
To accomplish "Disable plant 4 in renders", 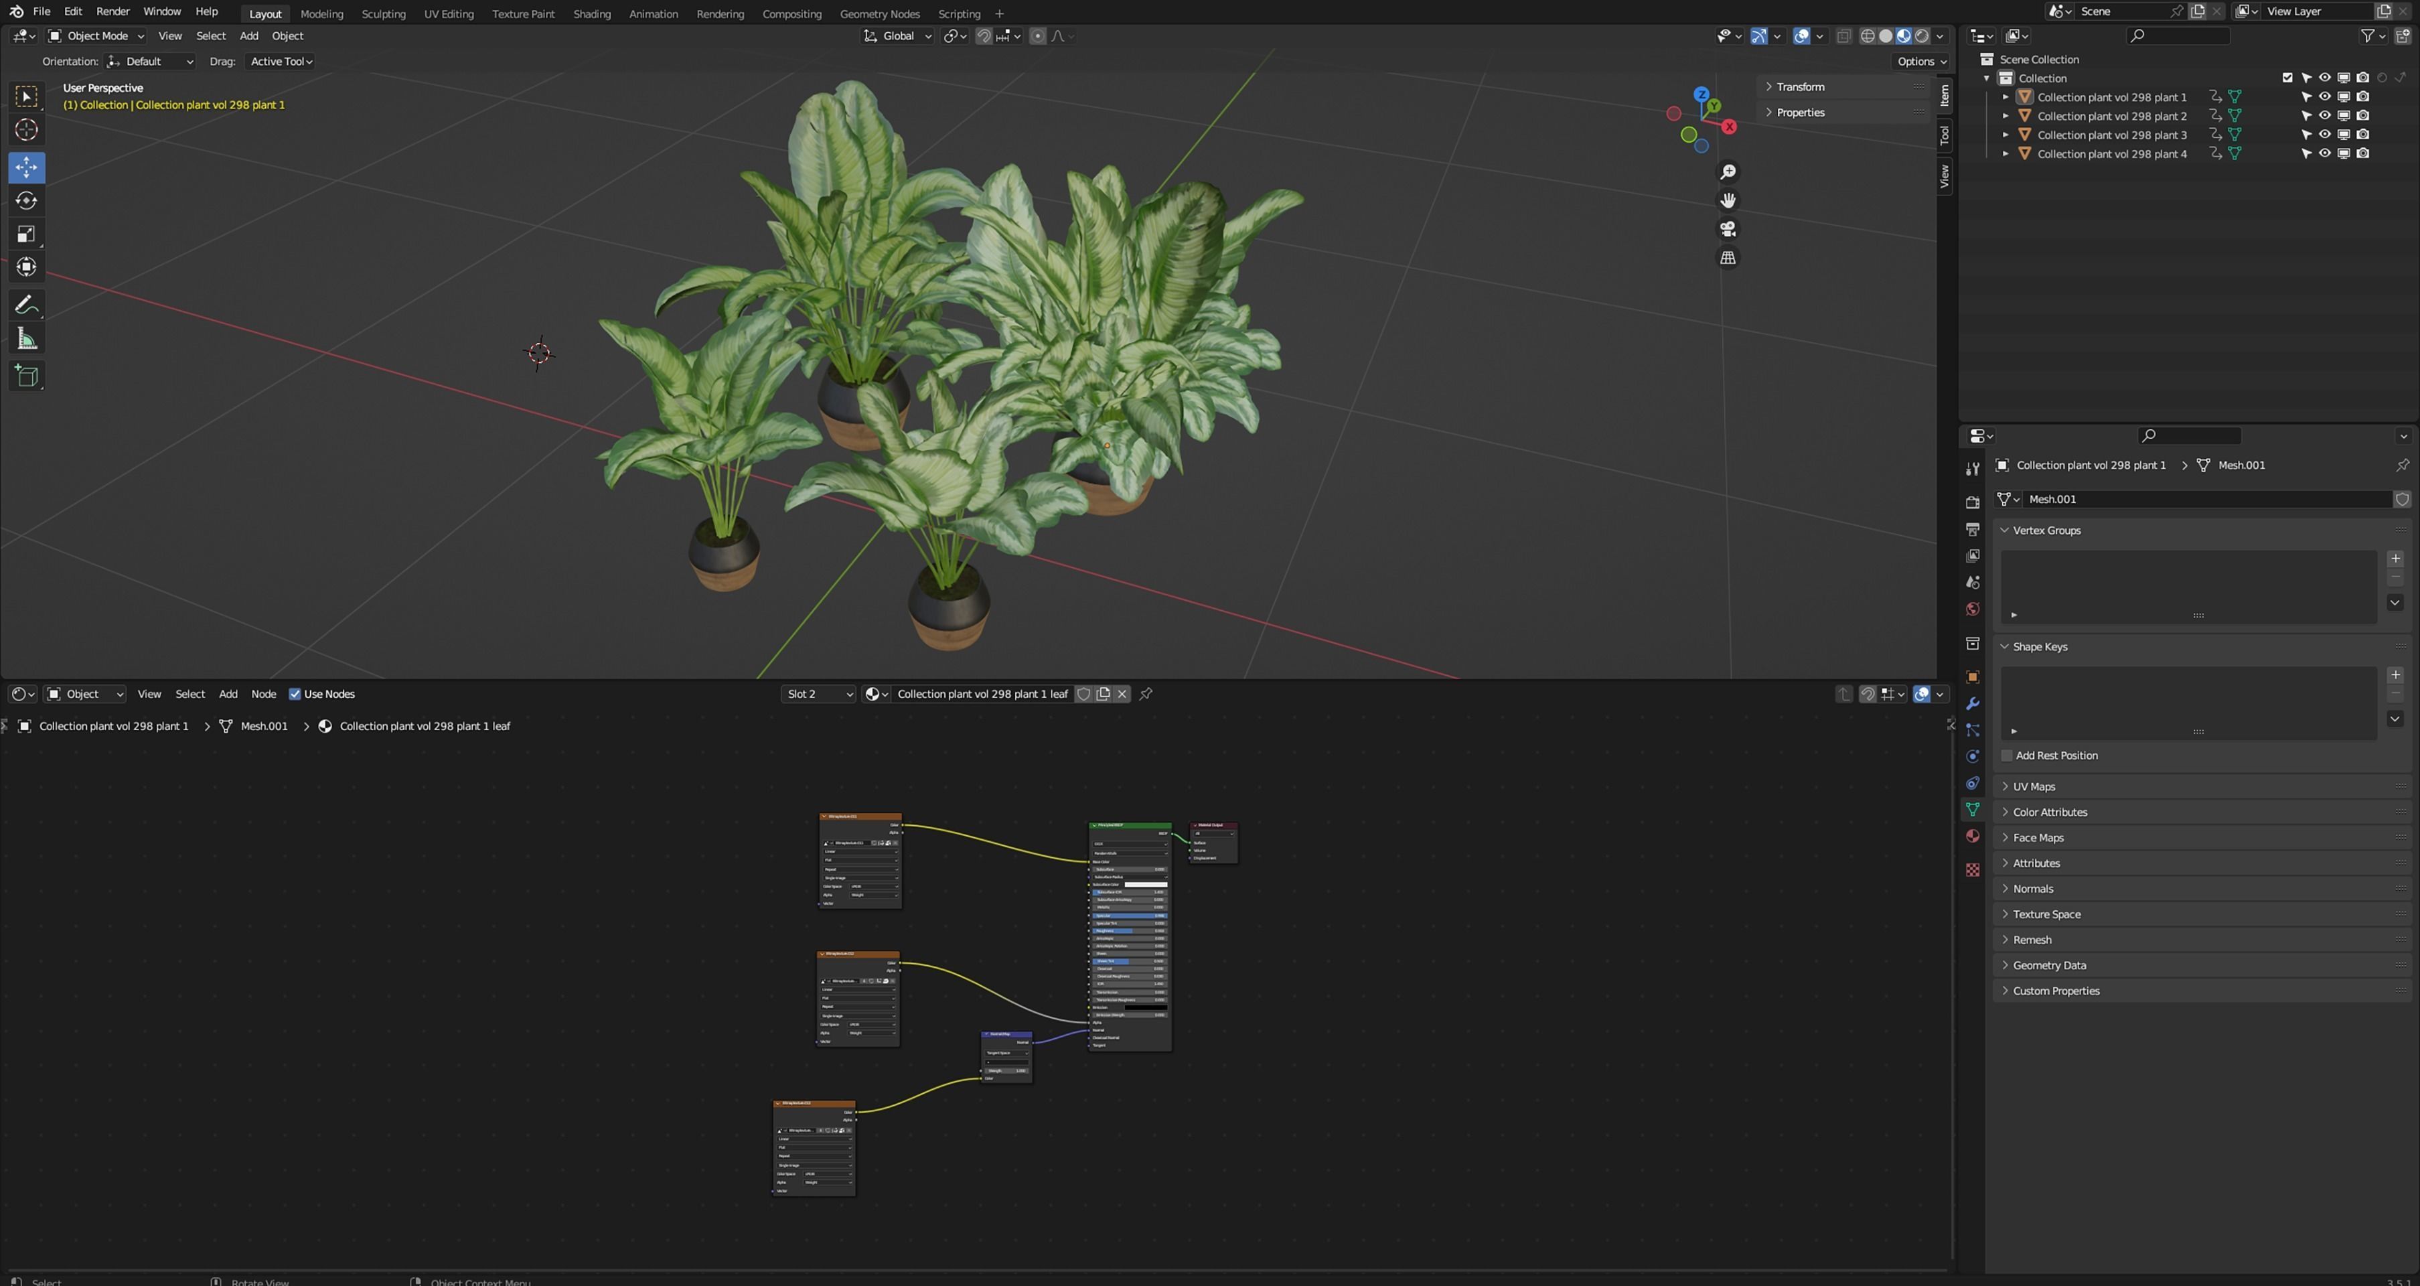I will [x=2362, y=153].
